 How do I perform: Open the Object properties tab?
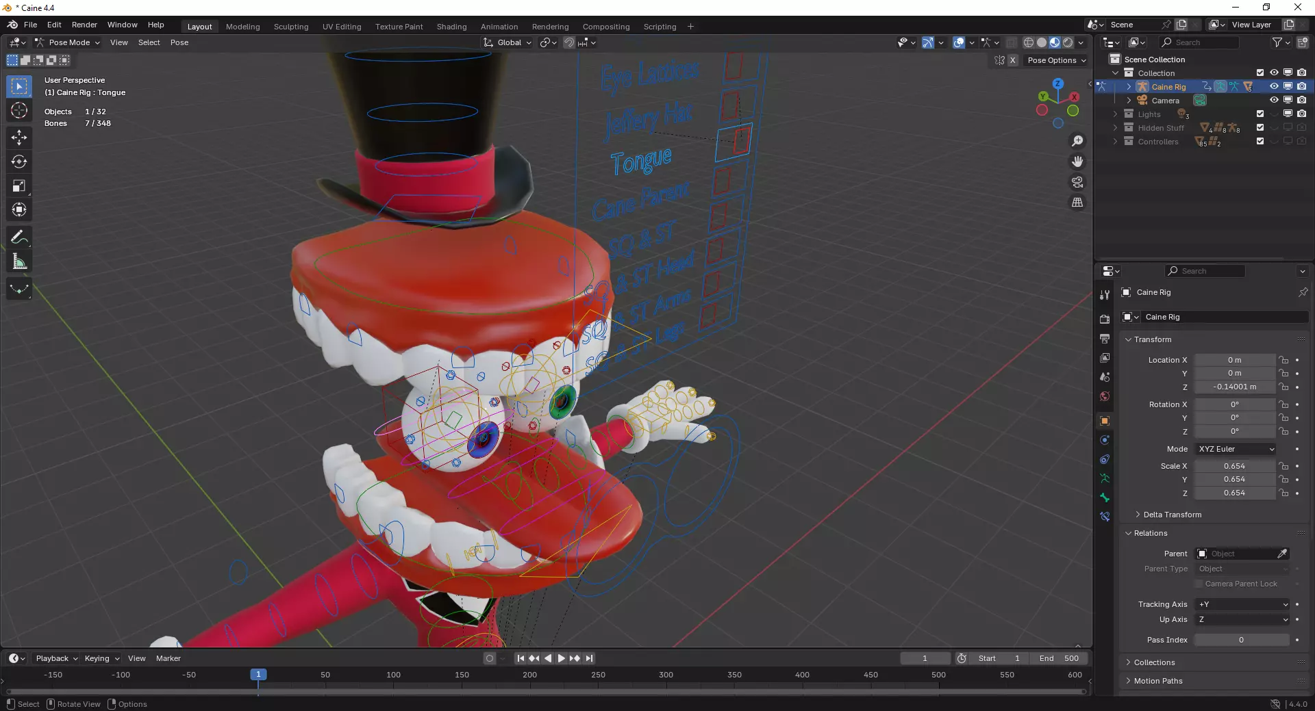1105,421
